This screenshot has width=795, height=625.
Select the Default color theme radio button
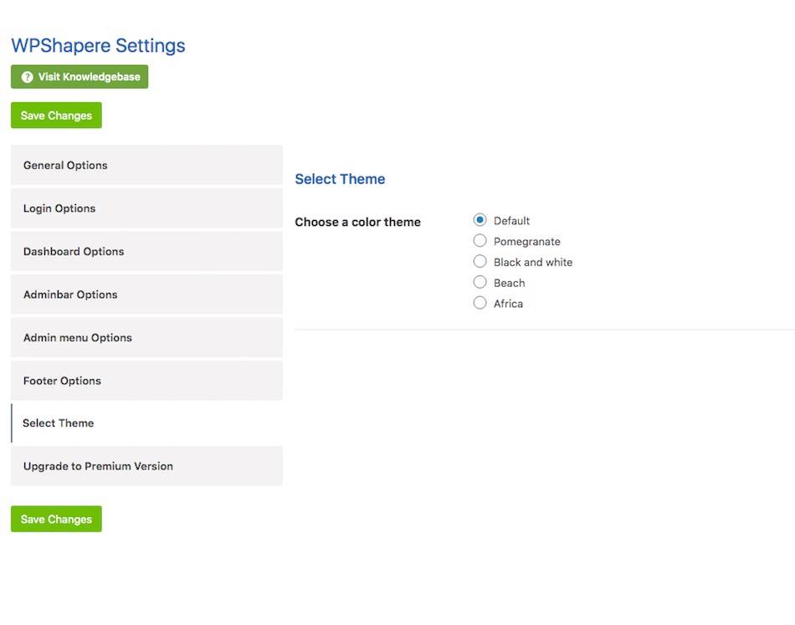[480, 220]
